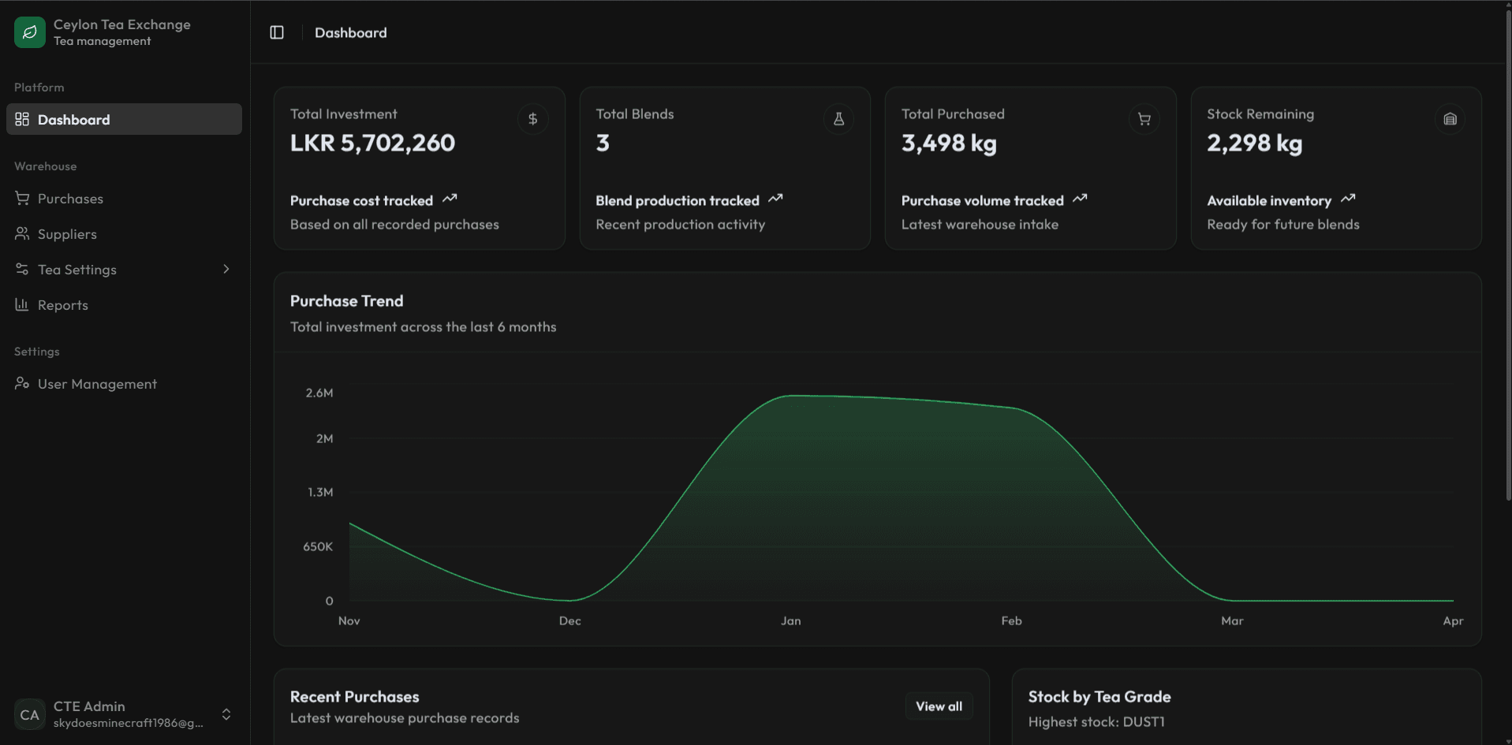1512x745 pixels.
Task: Click the page vertical scrollbar
Action: pyautogui.click(x=1508, y=252)
